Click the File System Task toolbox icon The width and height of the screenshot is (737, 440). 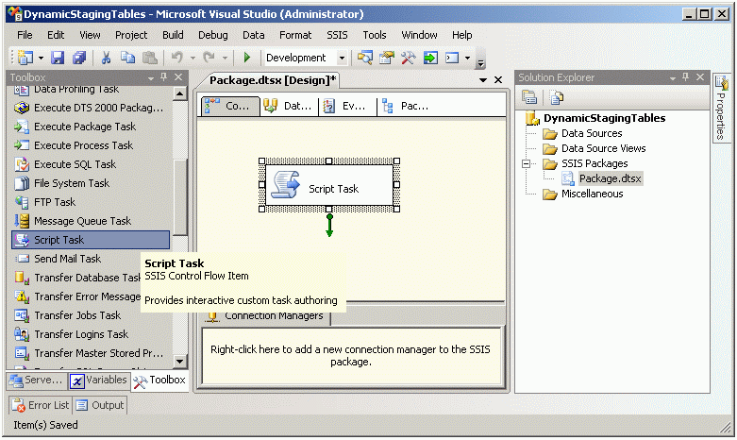click(x=22, y=183)
